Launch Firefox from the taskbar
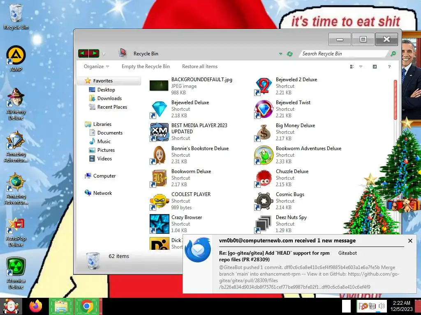 tap(36, 306)
